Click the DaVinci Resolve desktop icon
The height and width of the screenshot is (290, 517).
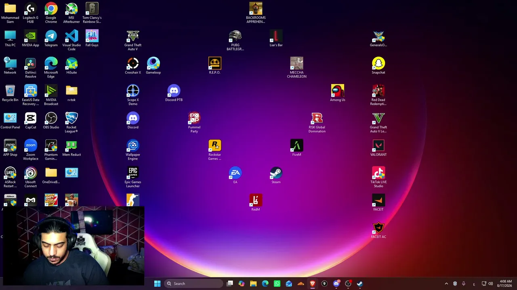30,67
